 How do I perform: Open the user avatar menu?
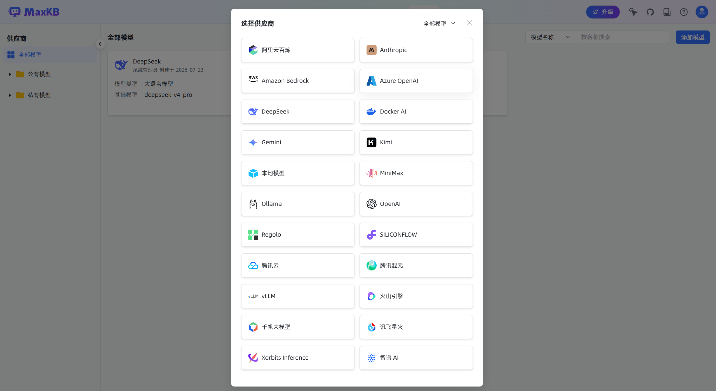point(701,12)
